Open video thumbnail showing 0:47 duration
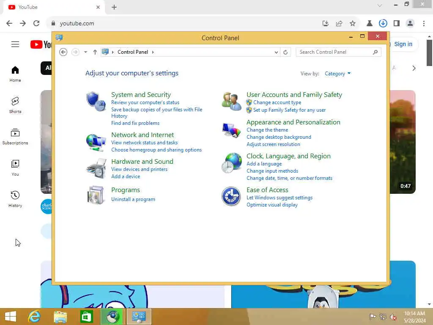The width and height of the screenshot is (433, 325). tap(403, 142)
